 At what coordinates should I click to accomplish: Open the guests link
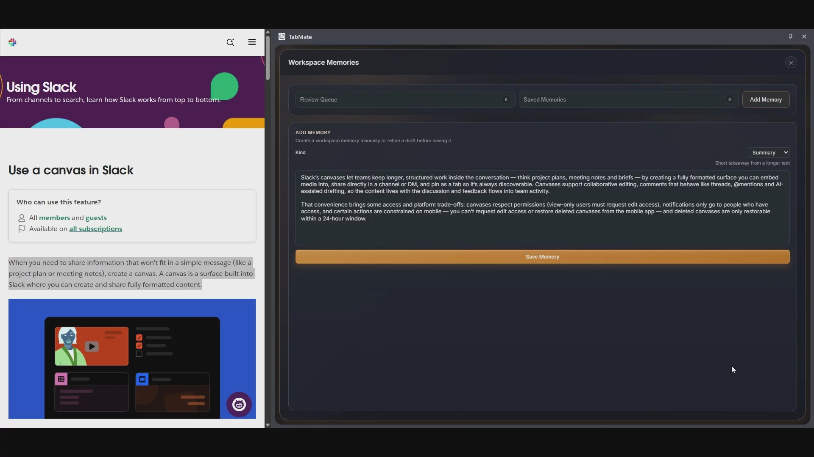[96, 218]
